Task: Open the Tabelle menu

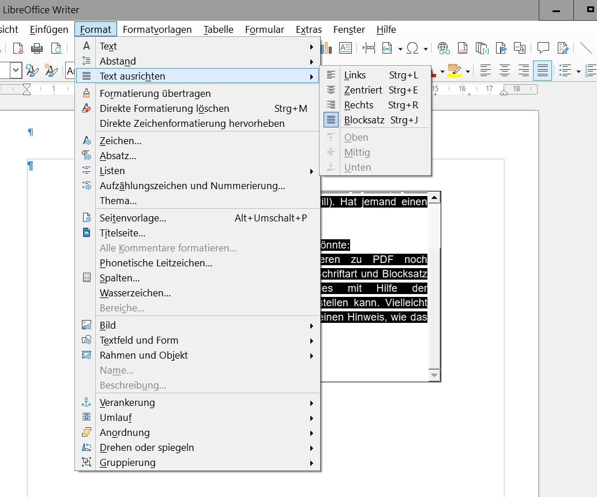Action: tap(218, 29)
